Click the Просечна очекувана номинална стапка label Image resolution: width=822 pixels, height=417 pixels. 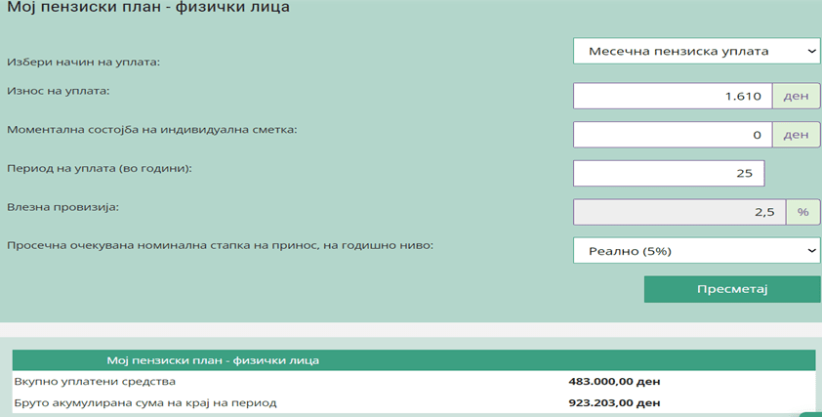220,244
